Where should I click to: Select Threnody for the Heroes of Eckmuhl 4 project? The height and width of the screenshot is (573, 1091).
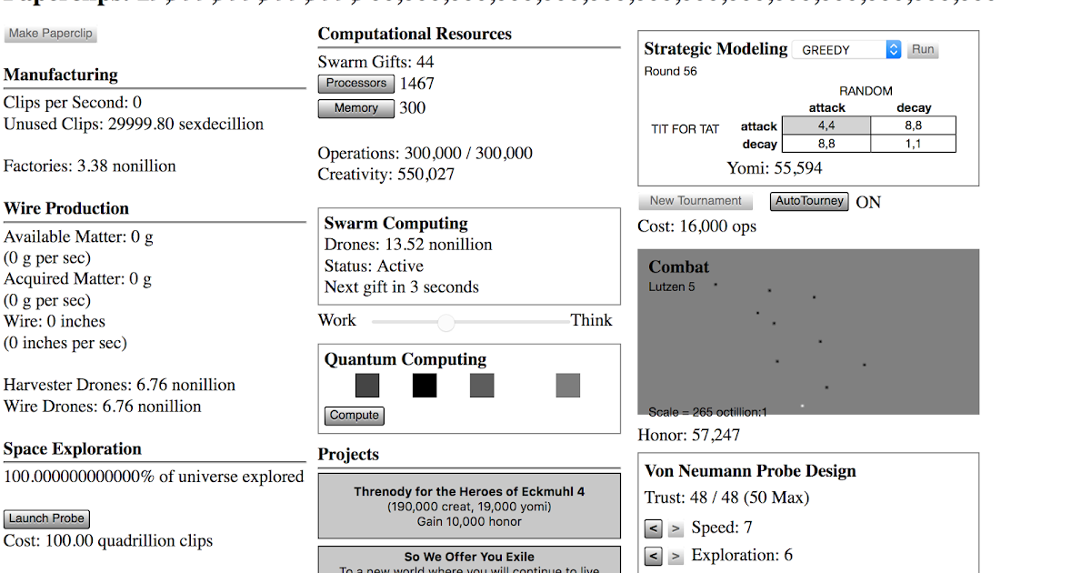pos(469,506)
